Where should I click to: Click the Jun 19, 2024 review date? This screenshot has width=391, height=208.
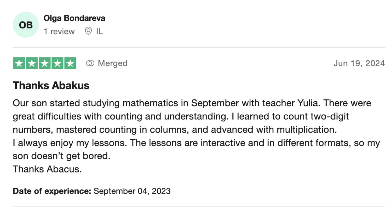click(359, 63)
